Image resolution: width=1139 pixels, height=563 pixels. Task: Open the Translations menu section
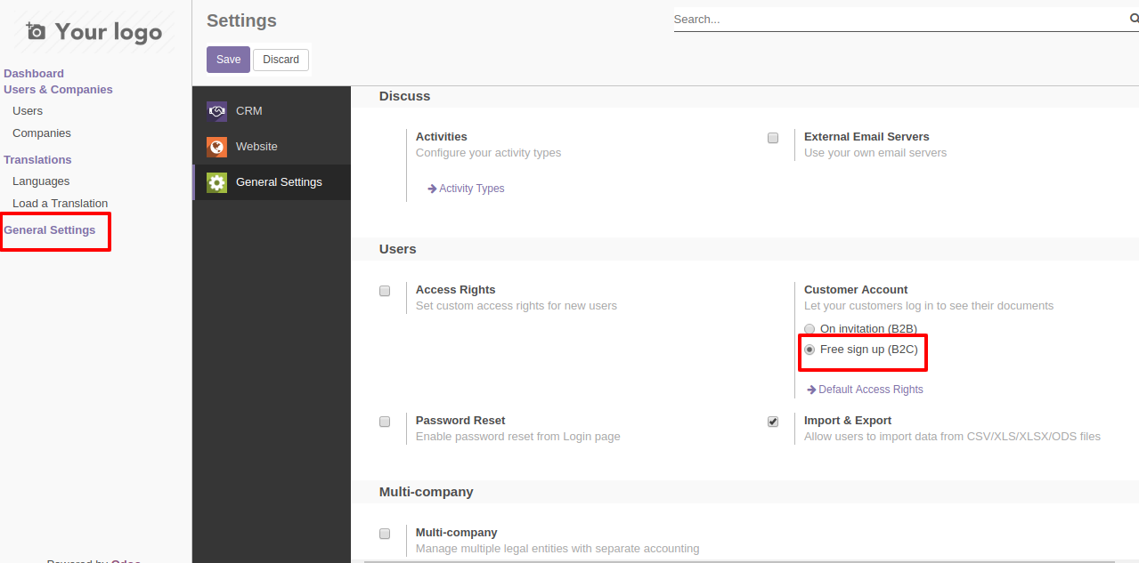tap(37, 160)
